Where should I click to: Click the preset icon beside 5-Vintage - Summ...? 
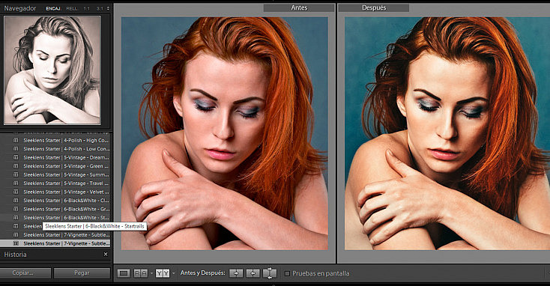pos(16,174)
